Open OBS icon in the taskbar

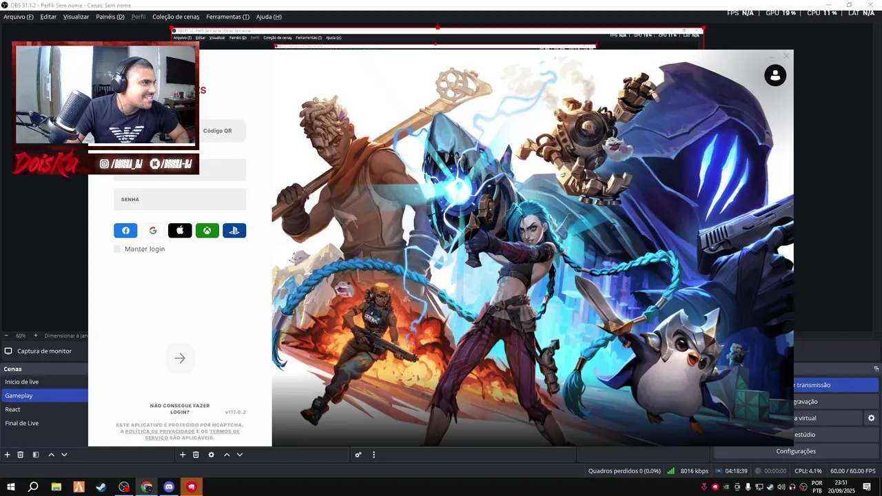(x=124, y=487)
